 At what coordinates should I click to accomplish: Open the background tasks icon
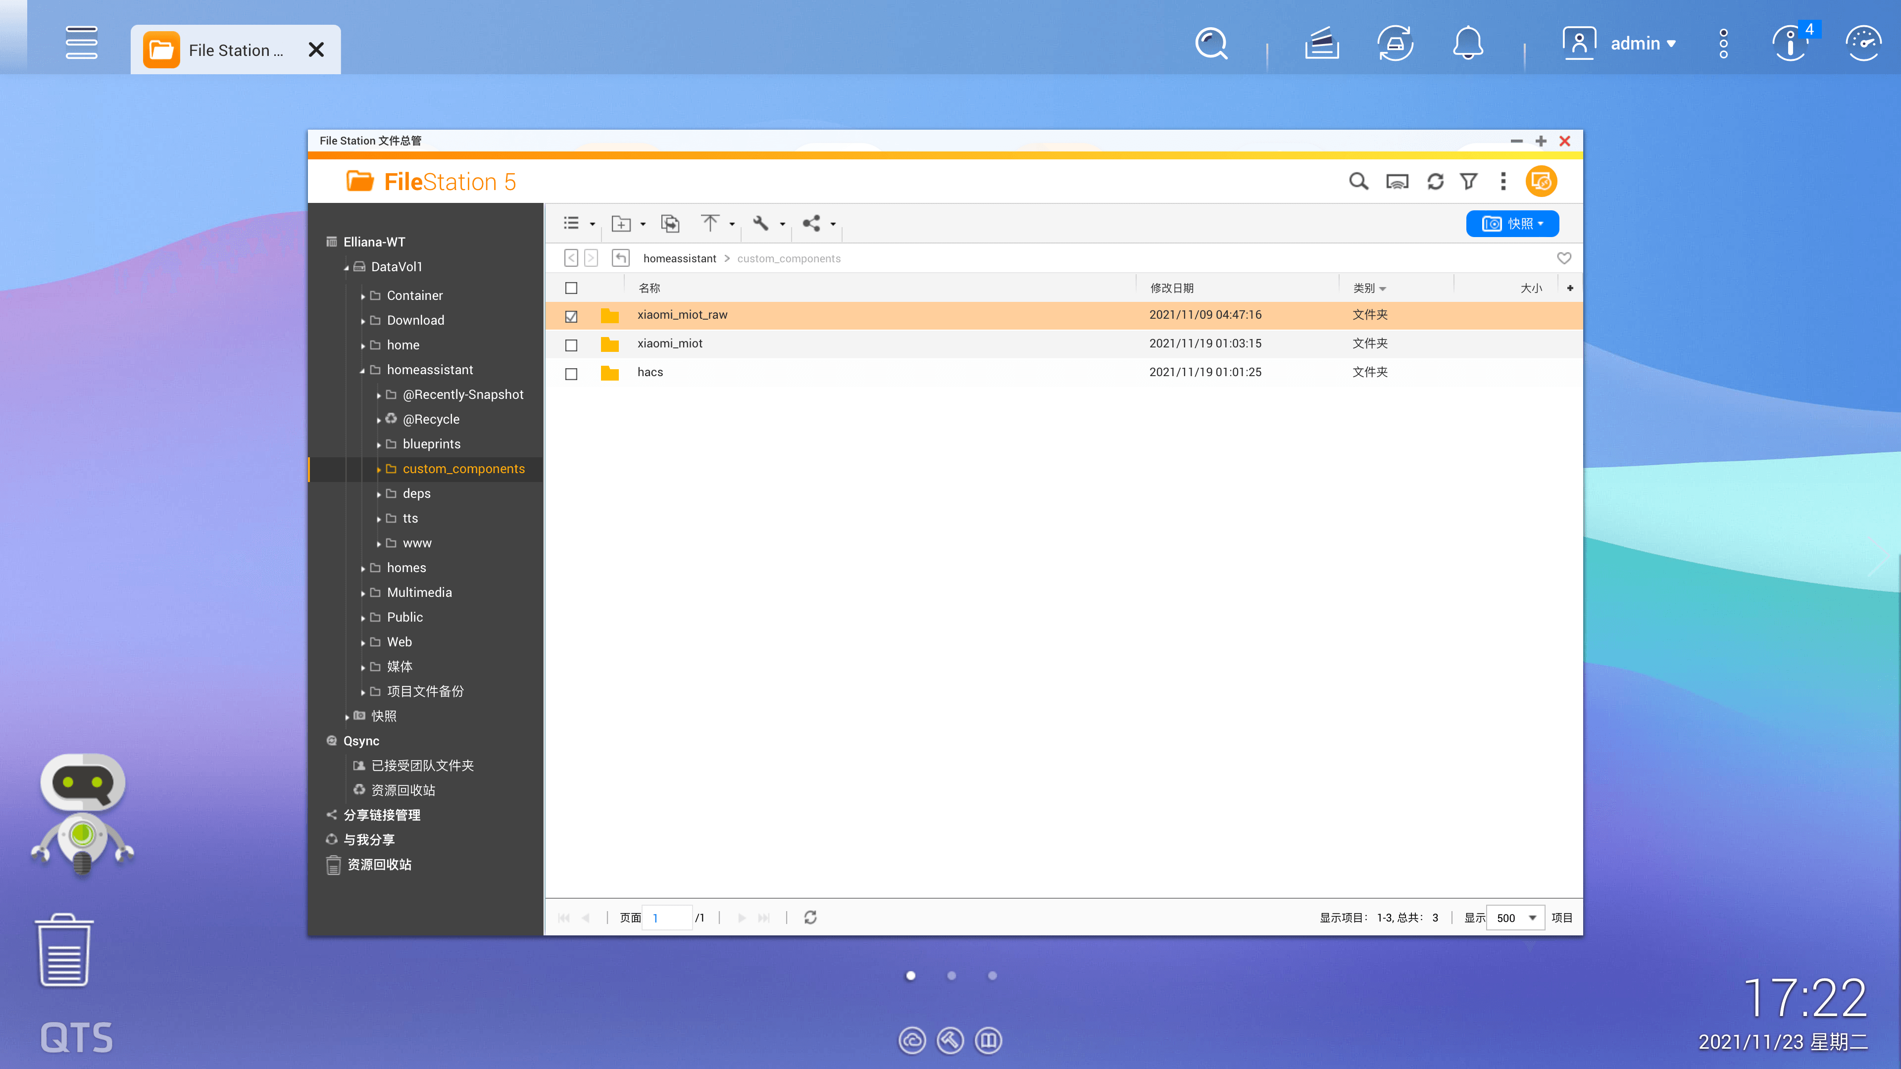pos(1321,44)
